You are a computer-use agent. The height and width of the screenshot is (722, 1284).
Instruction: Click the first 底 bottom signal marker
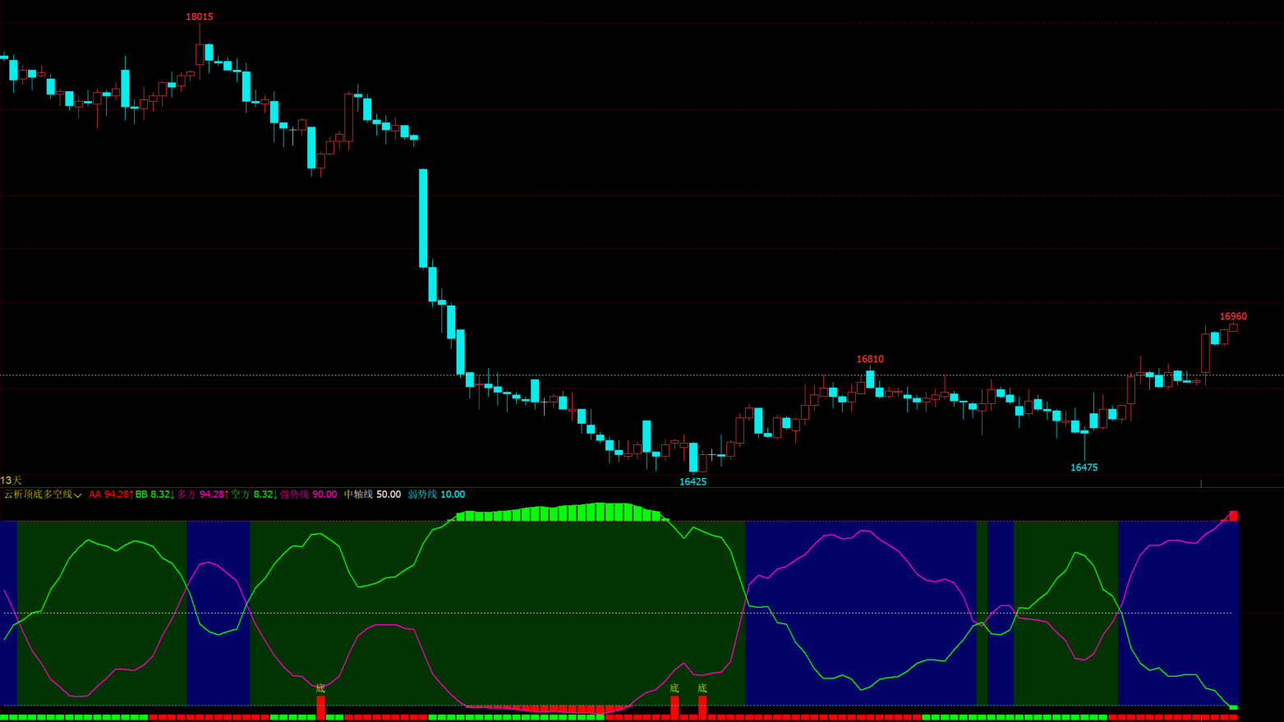(320, 688)
